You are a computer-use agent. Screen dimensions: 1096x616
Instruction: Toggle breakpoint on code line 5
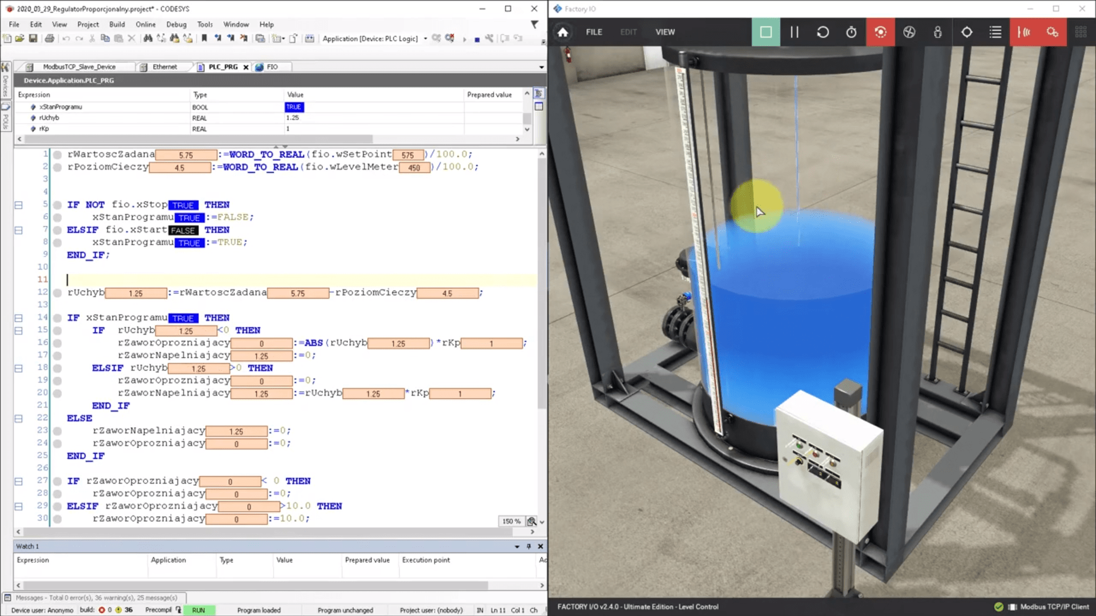coord(58,205)
